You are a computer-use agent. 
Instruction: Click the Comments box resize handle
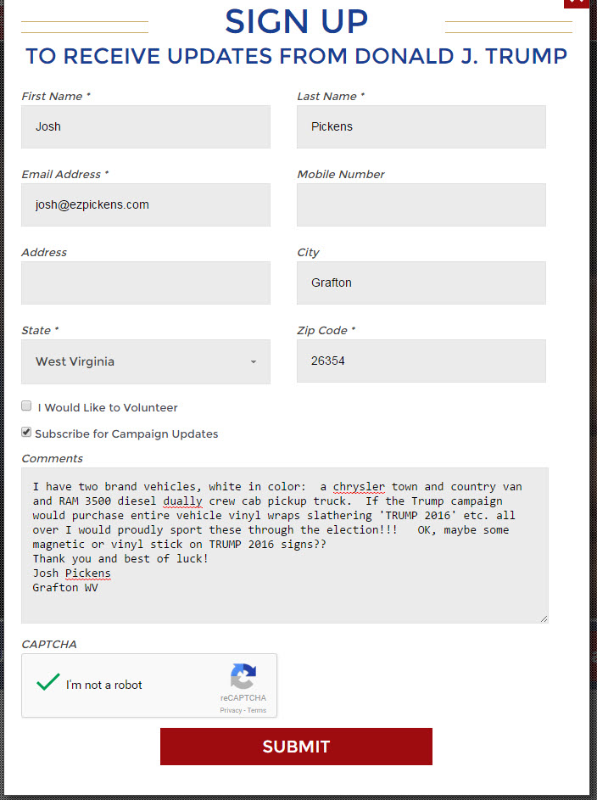click(544, 619)
